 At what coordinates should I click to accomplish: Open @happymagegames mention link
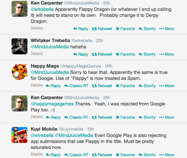click(x=52, y=104)
